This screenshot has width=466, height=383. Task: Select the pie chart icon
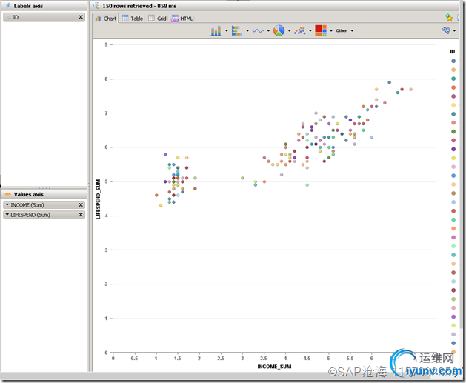279,30
